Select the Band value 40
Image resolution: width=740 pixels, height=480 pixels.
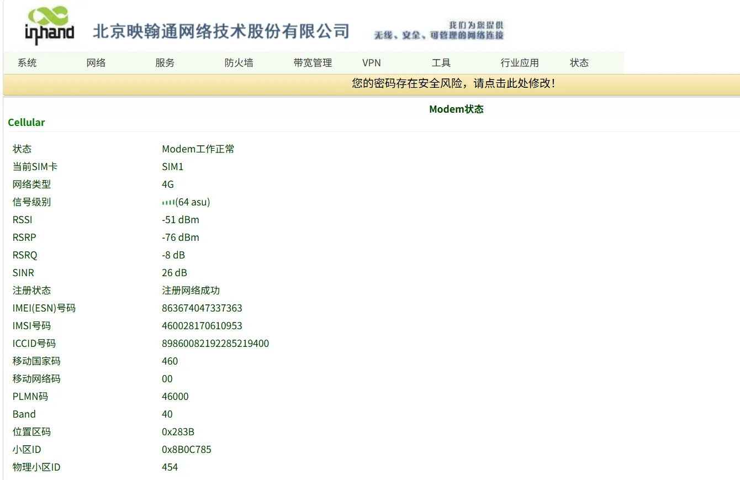[167, 414]
